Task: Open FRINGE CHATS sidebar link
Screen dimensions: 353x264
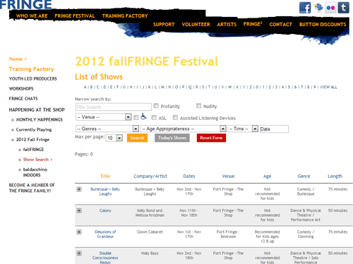Action: (x=23, y=99)
